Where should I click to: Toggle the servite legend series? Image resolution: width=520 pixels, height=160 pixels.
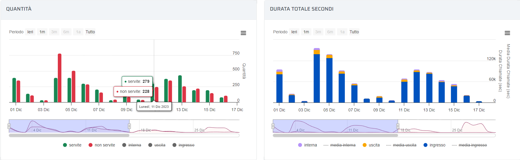click(x=72, y=145)
